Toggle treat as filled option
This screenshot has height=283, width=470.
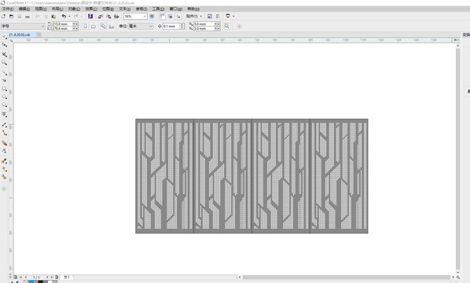(227, 27)
